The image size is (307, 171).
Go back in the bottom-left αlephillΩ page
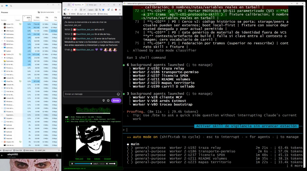tap(2, 155)
